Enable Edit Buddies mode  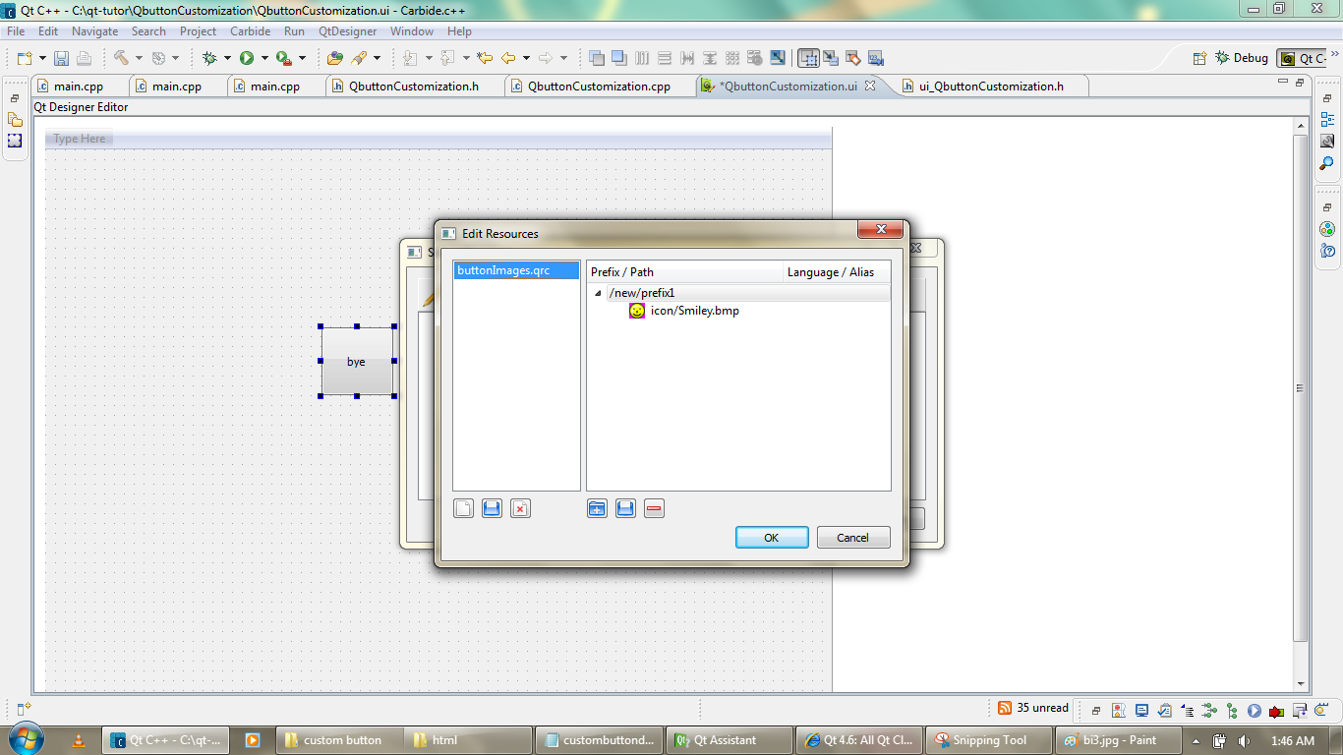coord(850,58)
